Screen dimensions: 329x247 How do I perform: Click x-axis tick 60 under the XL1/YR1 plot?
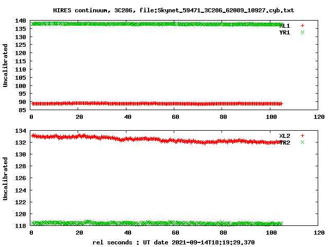click(x=176, y=117)
